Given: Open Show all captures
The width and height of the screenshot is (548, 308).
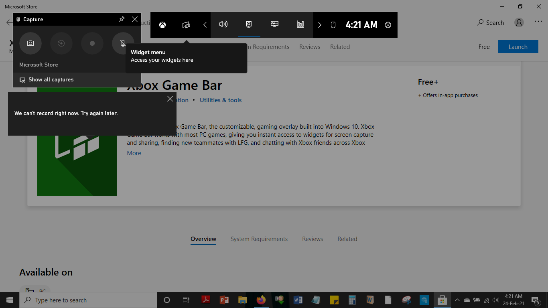Looking at the screenshot, I should tap(77, 80).
